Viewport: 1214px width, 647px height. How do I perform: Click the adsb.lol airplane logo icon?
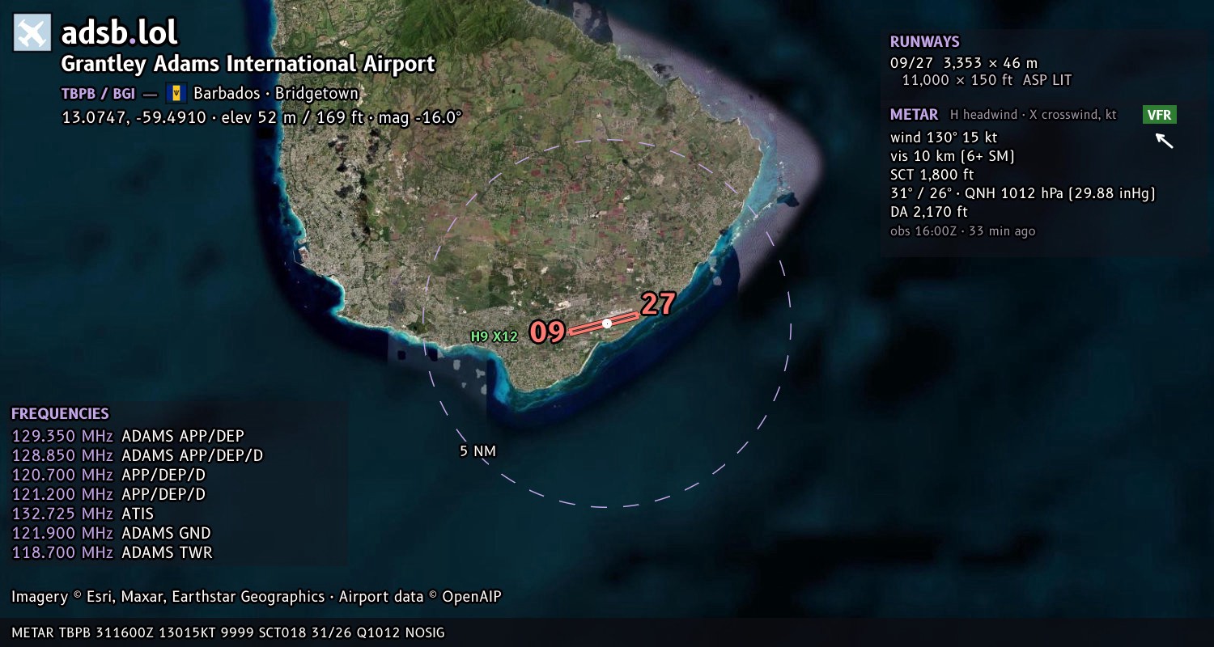(x=32, y=32)
